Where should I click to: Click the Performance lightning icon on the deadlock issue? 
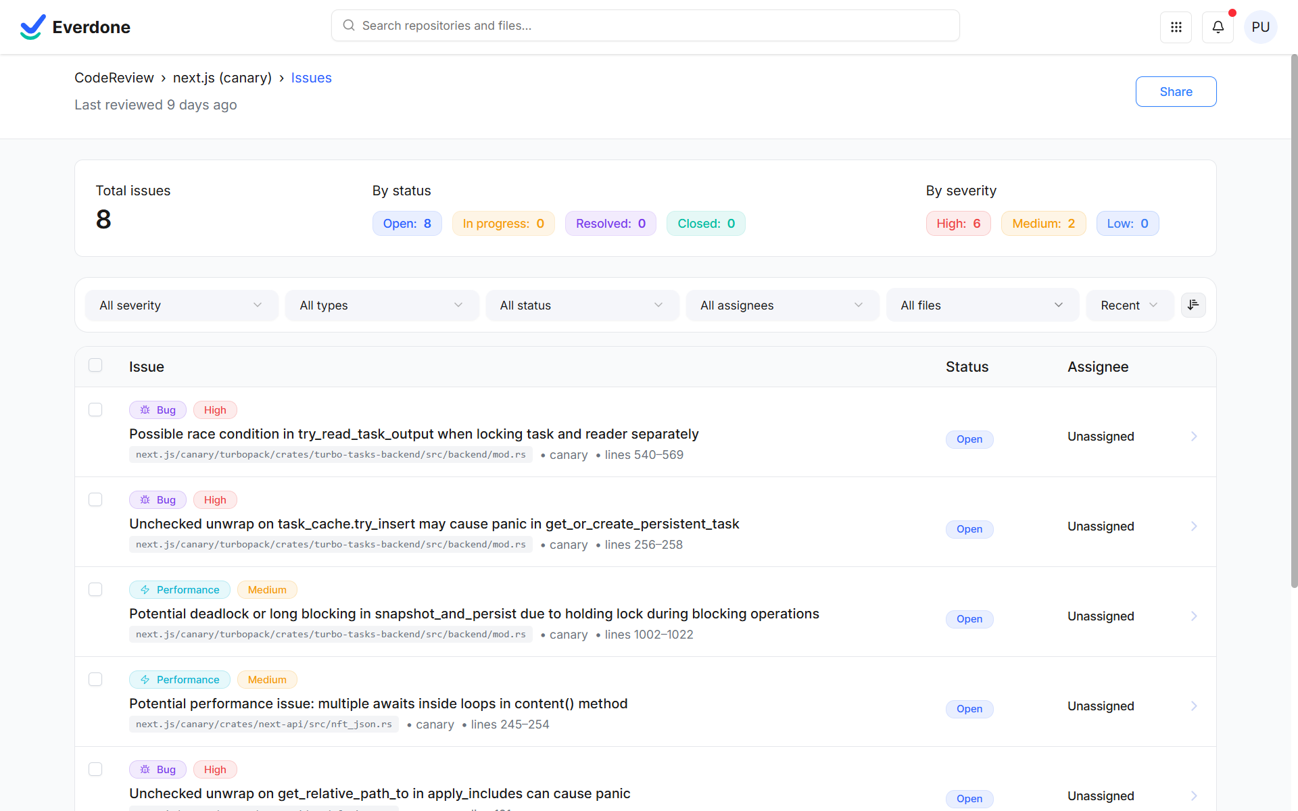144,589
